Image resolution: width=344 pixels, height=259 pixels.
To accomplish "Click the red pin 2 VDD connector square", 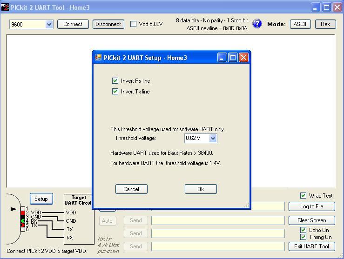I will coord(23,213).
